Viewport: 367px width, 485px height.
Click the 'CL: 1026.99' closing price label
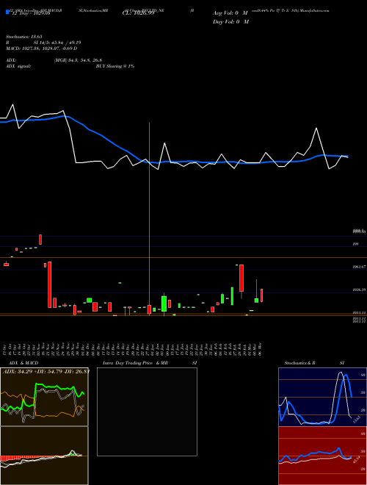tap(139, 14)
